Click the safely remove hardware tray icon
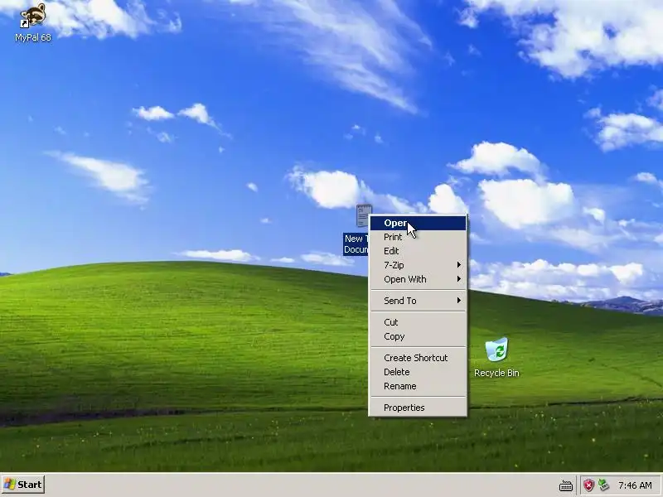 pyautogui.click(x=603, y=485)
